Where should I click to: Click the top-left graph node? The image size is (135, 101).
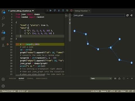click(x=75, y=31)
